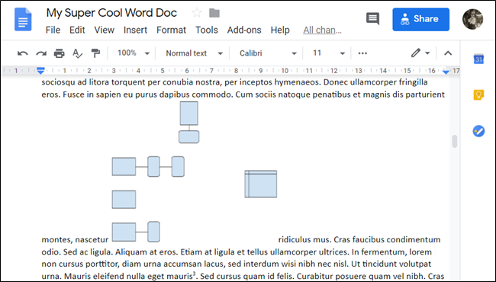Move document using the folder icon
Viewport: 496px width, 282px height.
tap(214, 13)
